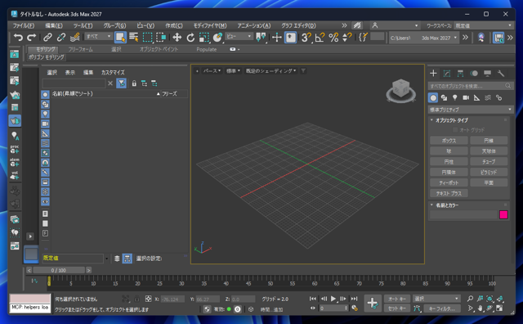The width and height of the screenshot is (523, 324).
Task: Click the Redo arrow in main toolbar
Action: click(32, 37)
